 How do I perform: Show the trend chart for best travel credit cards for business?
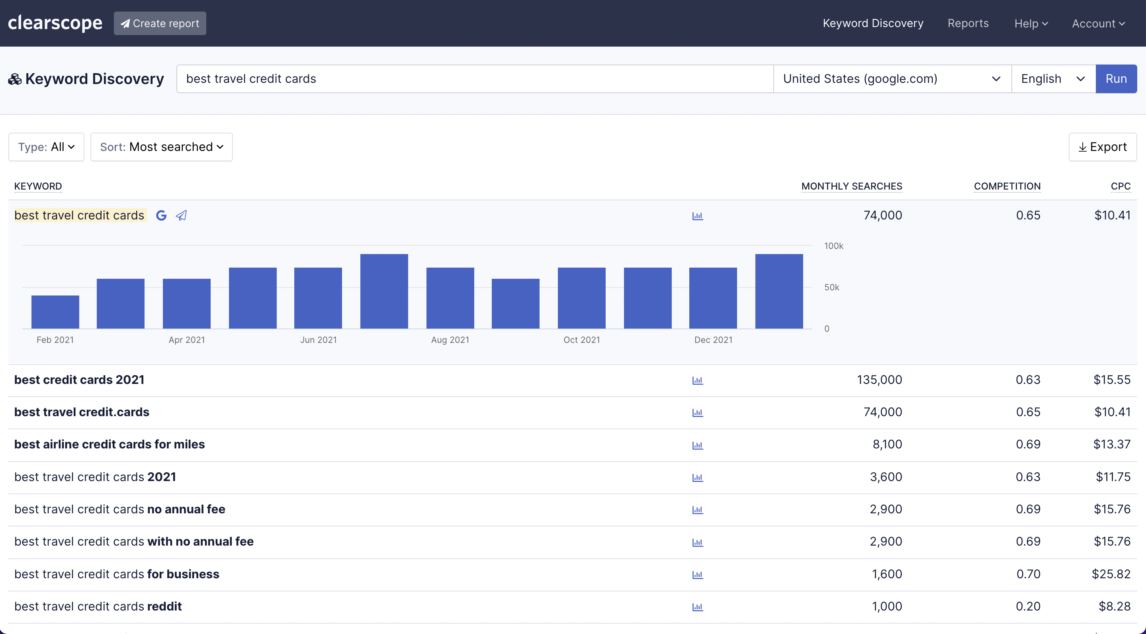[697, 574]
